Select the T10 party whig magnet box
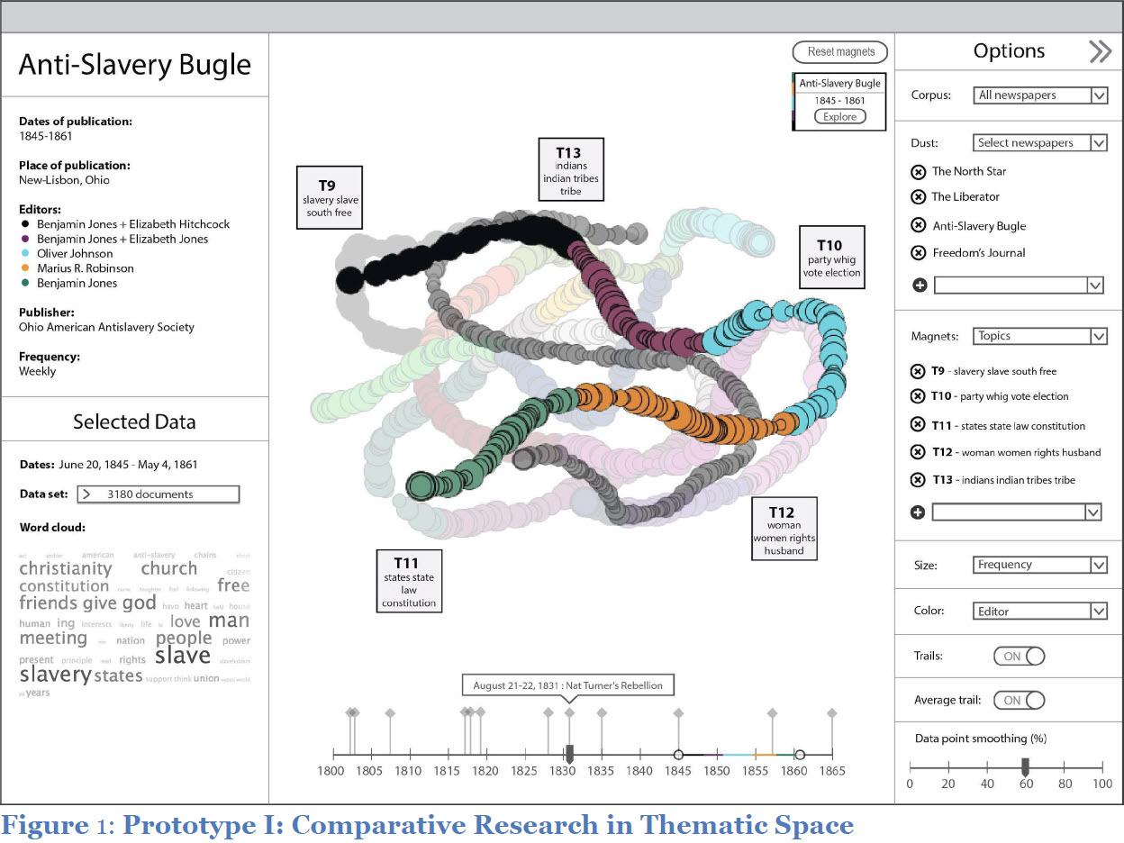This screenshot has height=843, width=1124. click(x=831, y=258)
